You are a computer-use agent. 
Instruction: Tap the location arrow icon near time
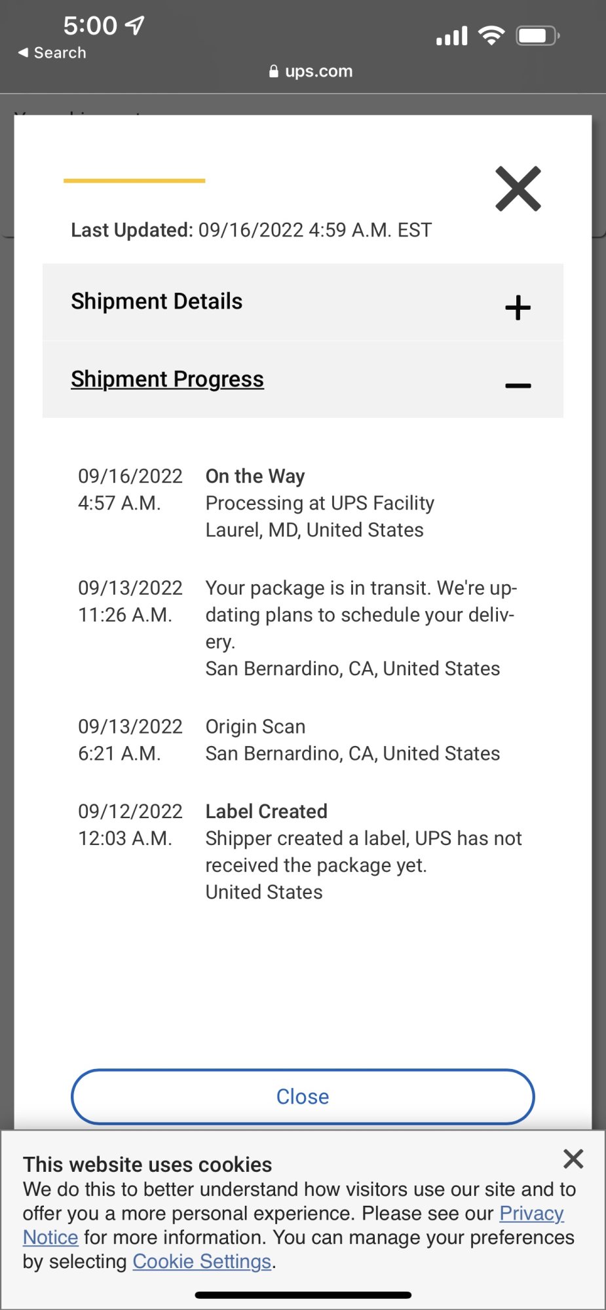pyautogui.click(x=135, y=26)
